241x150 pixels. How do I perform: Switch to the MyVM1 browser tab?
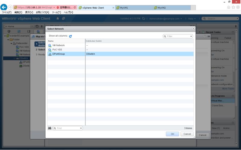(134, 8)
